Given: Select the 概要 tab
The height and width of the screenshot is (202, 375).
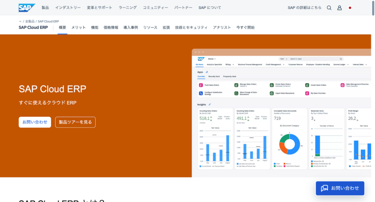Looking at the screenshot, I should 62,28.
